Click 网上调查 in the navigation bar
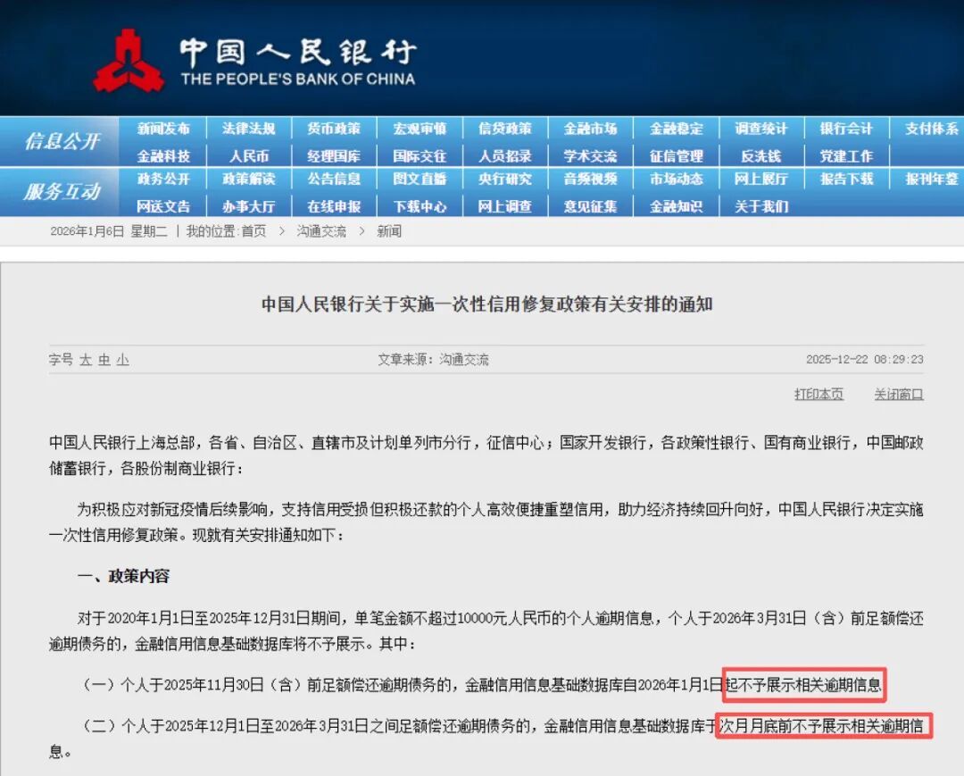The height and width of the screenshot is (776, 964). pyautogui.click(x=504, y=205)
